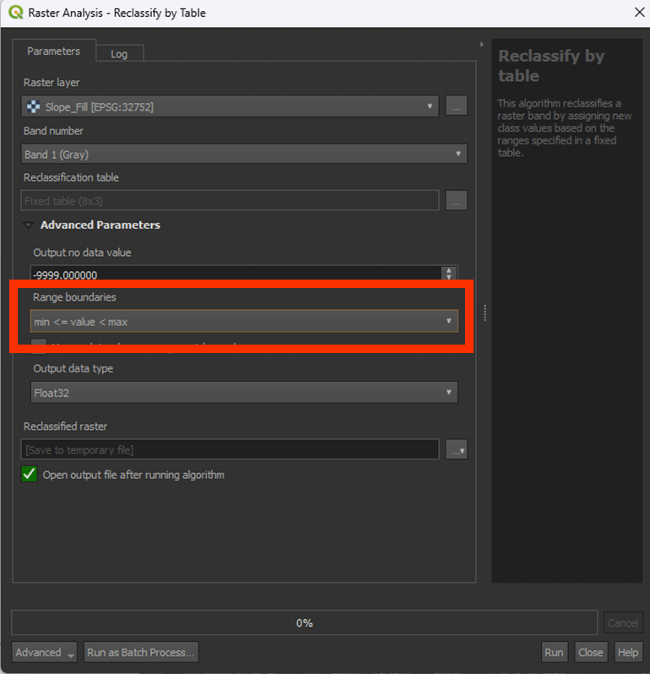Open the Reclassified raster save options button

click(x=458, y=450)
